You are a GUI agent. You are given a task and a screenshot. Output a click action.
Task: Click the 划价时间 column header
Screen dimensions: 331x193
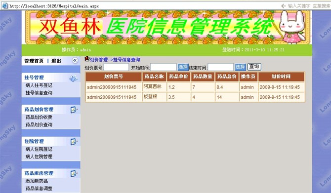coord(281,77)
